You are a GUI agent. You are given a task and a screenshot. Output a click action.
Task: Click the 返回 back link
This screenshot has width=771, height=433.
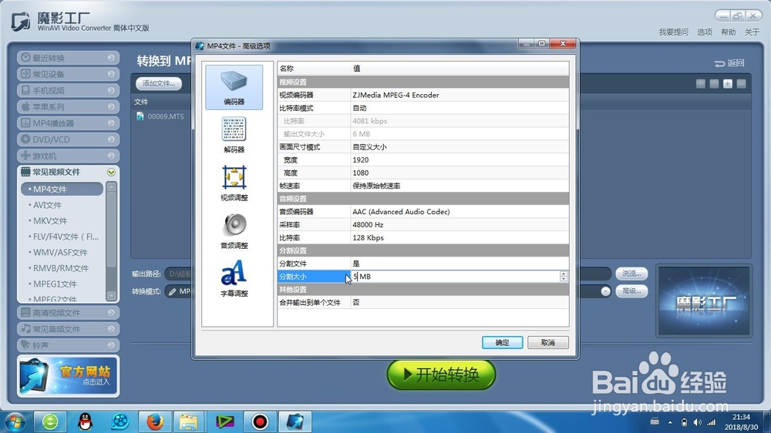click(729, 63)
